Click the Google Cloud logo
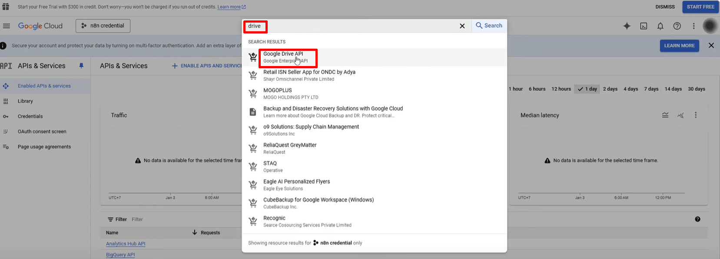 coord(40,26)
